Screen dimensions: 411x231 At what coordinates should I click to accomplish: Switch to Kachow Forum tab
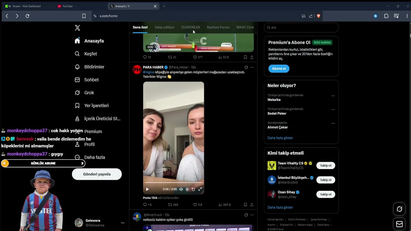[218, 27]
